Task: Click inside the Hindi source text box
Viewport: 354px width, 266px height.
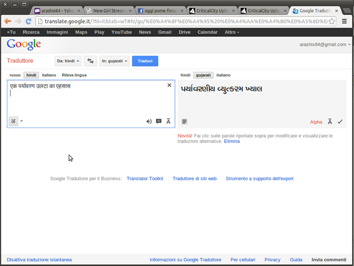Action: [x=91, y=104]
